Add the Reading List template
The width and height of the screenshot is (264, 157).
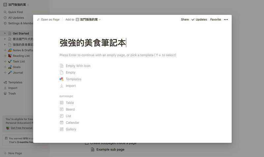pos(5,56)
